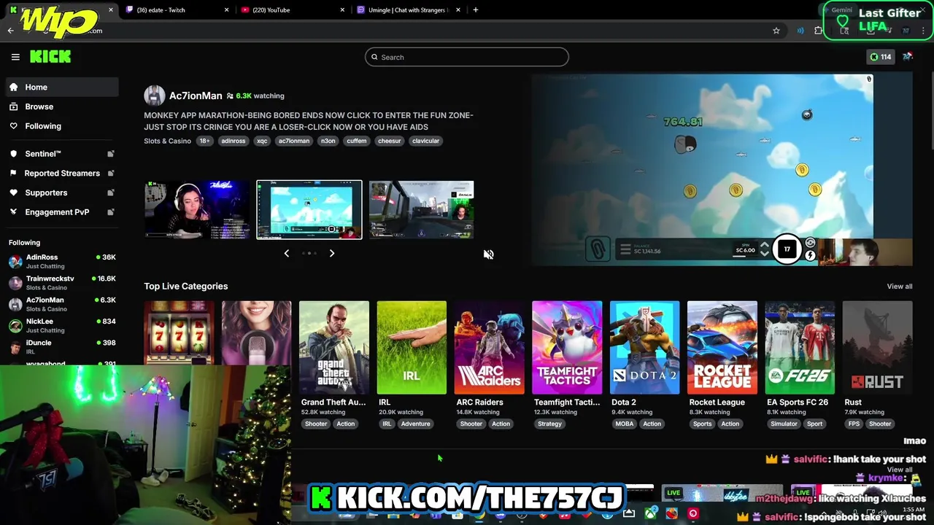
Task: Click View all for Top Live Categories
Action: pos(900,287)
